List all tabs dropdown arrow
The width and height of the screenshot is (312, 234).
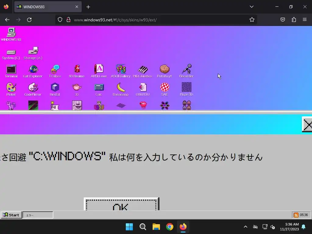coord(251,7)
